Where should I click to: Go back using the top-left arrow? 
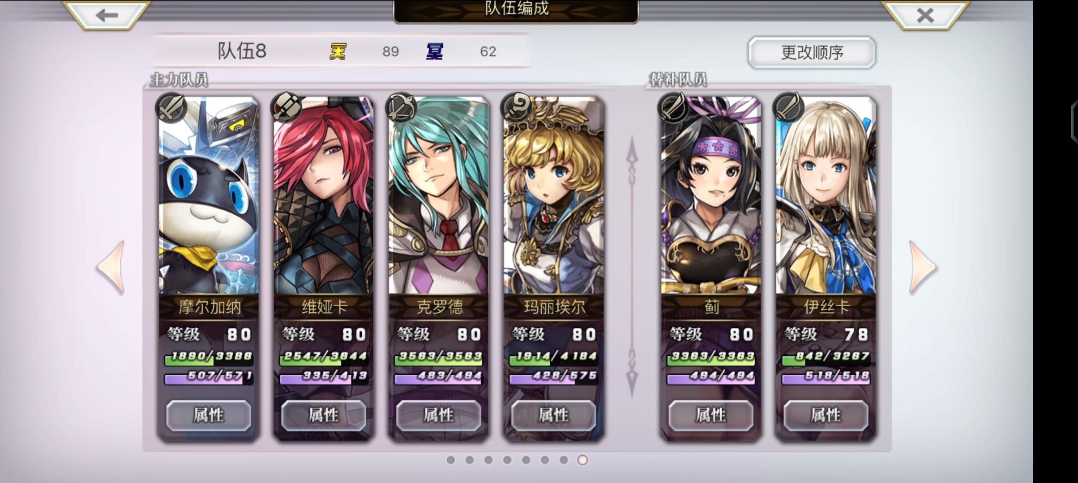(107, 16)
